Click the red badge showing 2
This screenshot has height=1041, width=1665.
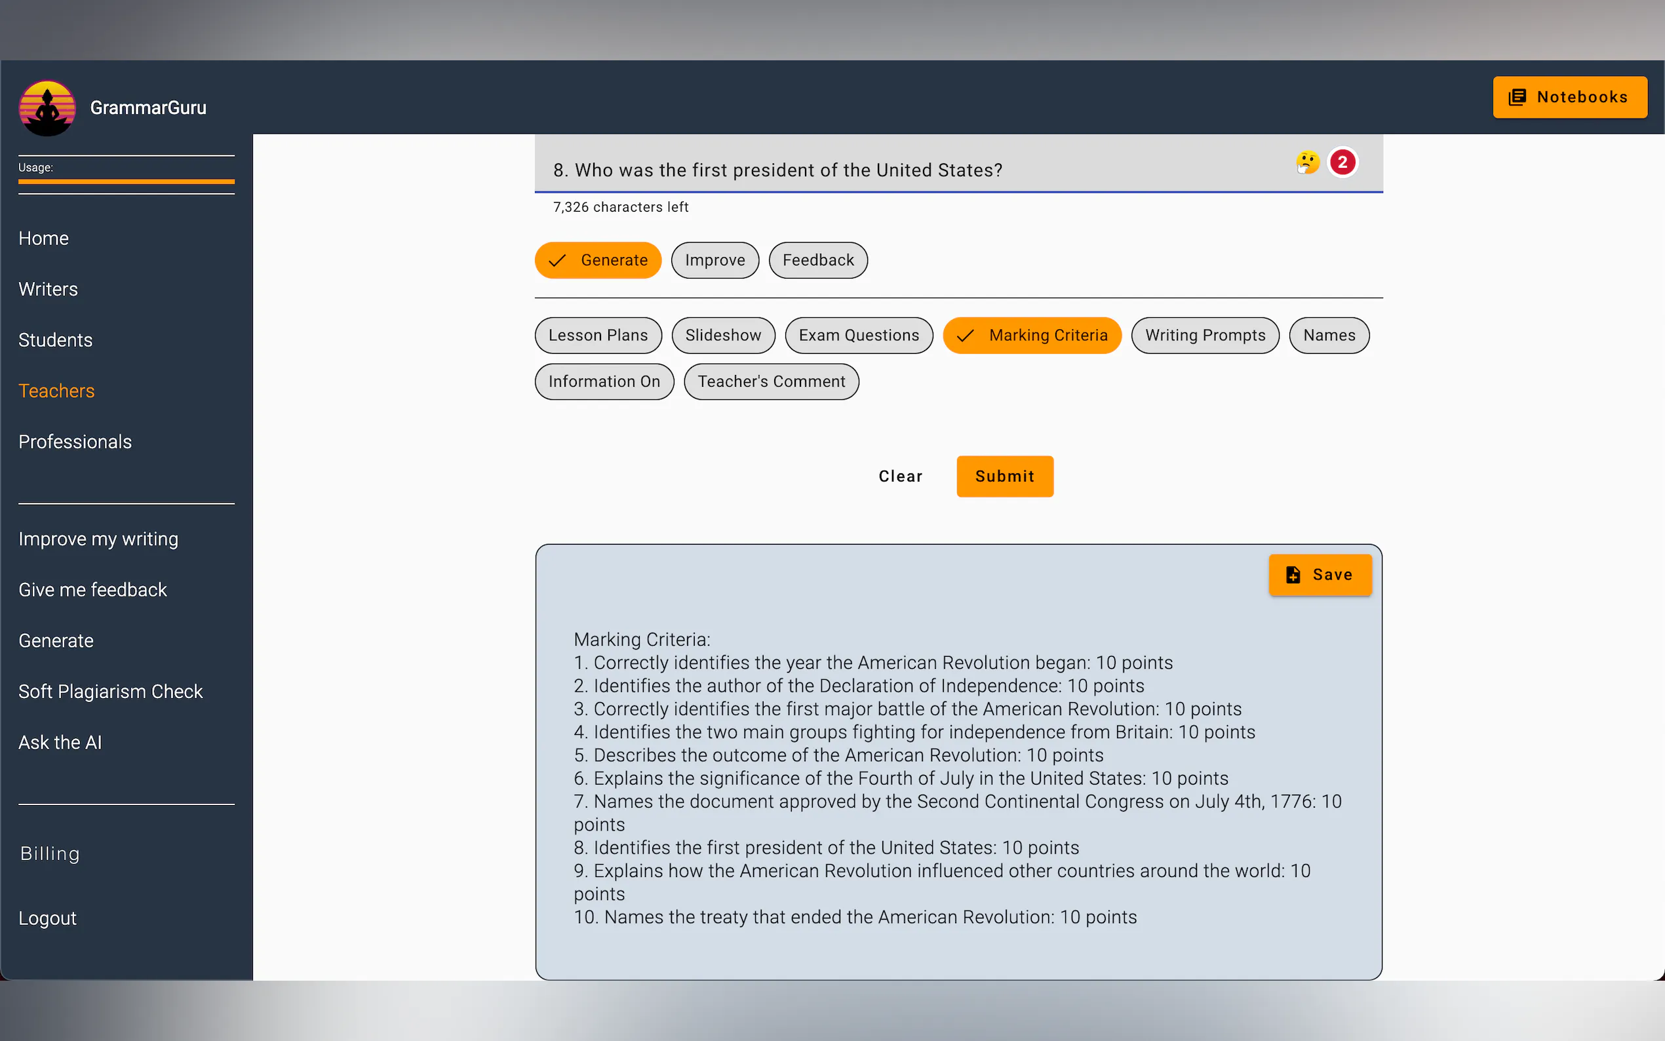point(1341,163)
